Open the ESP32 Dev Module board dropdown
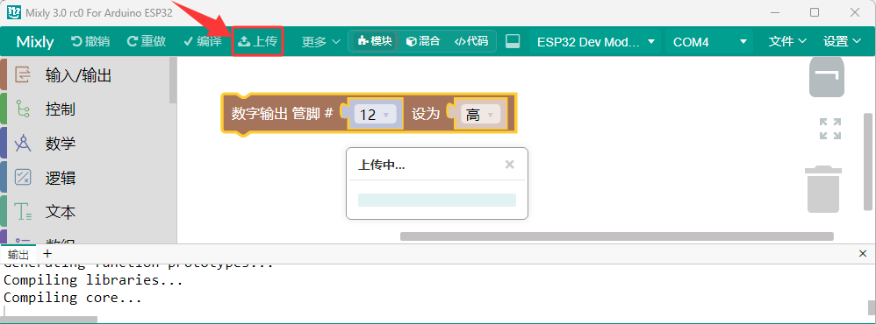Screen dimensions: 876x324 [594, 42]
